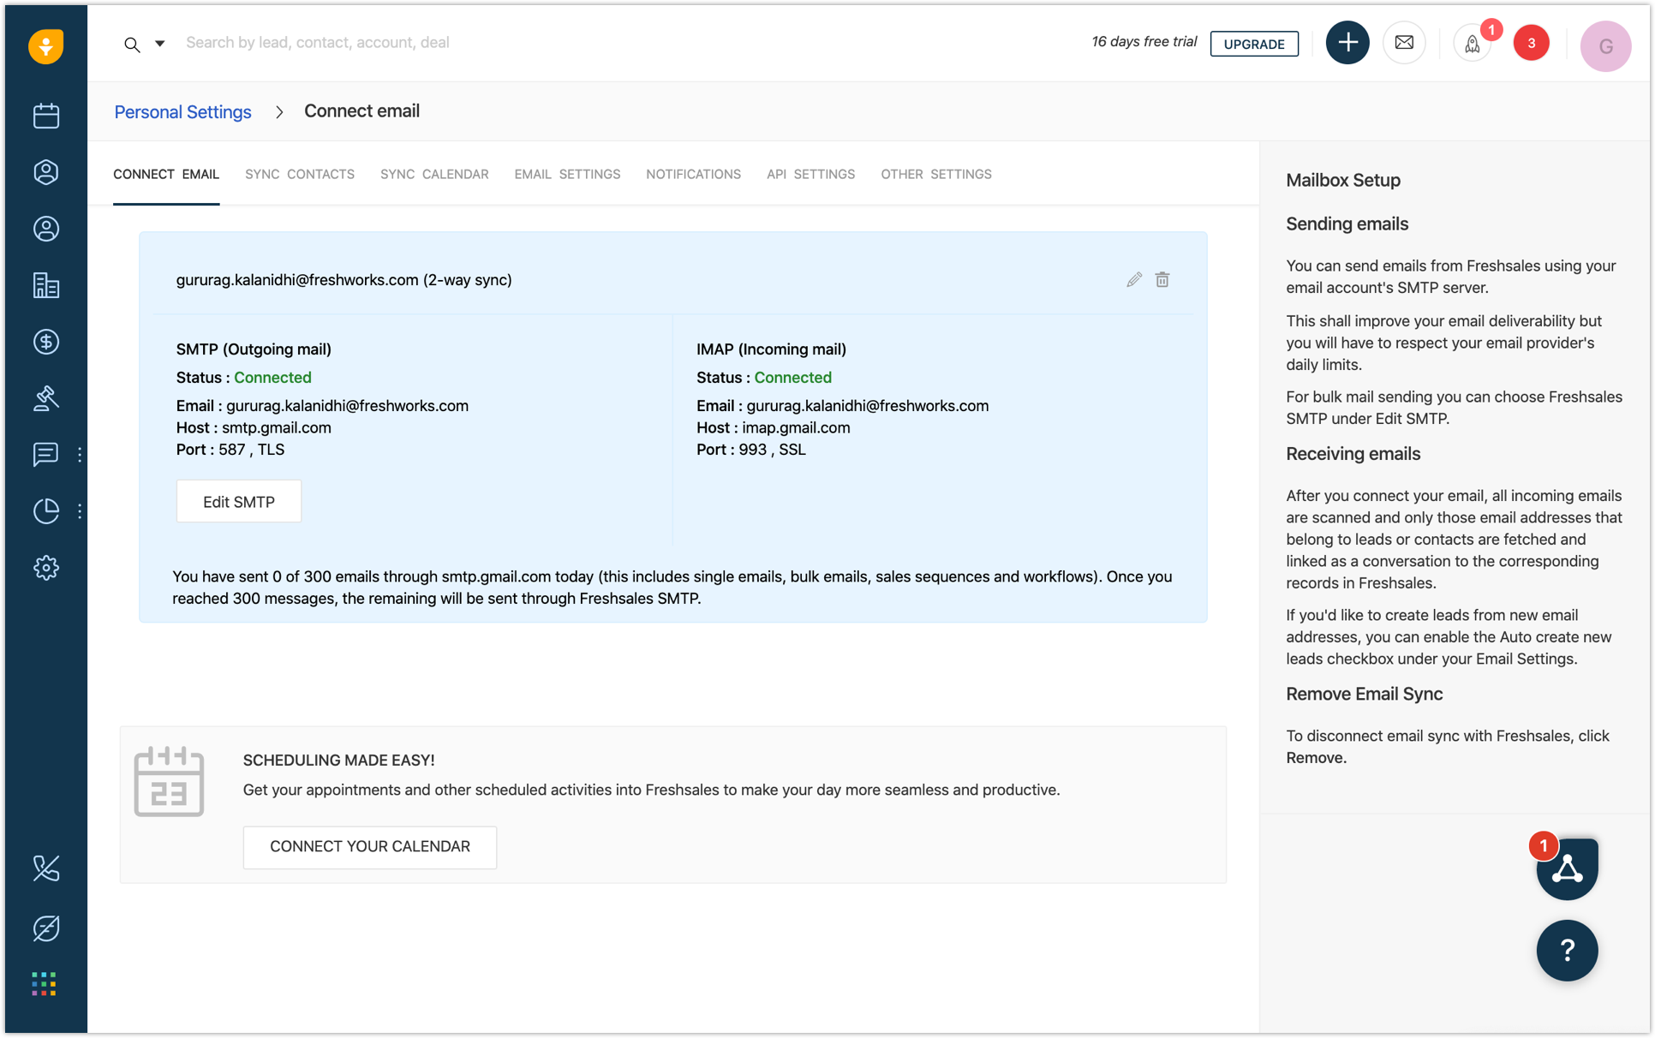Image resolution: width=1655 pixels, height=1038 pixels.
Task: Click the pencil edit icon for mailbox
Action: tap(1133, 280)
